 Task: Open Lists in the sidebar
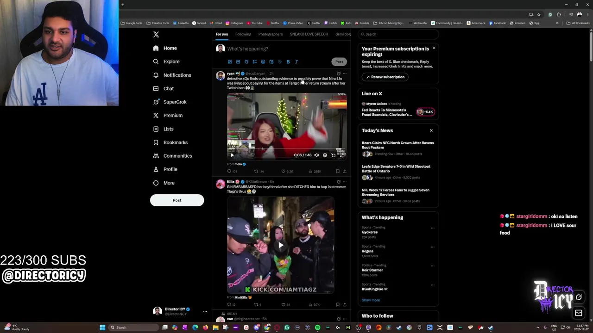pos(163,129)
